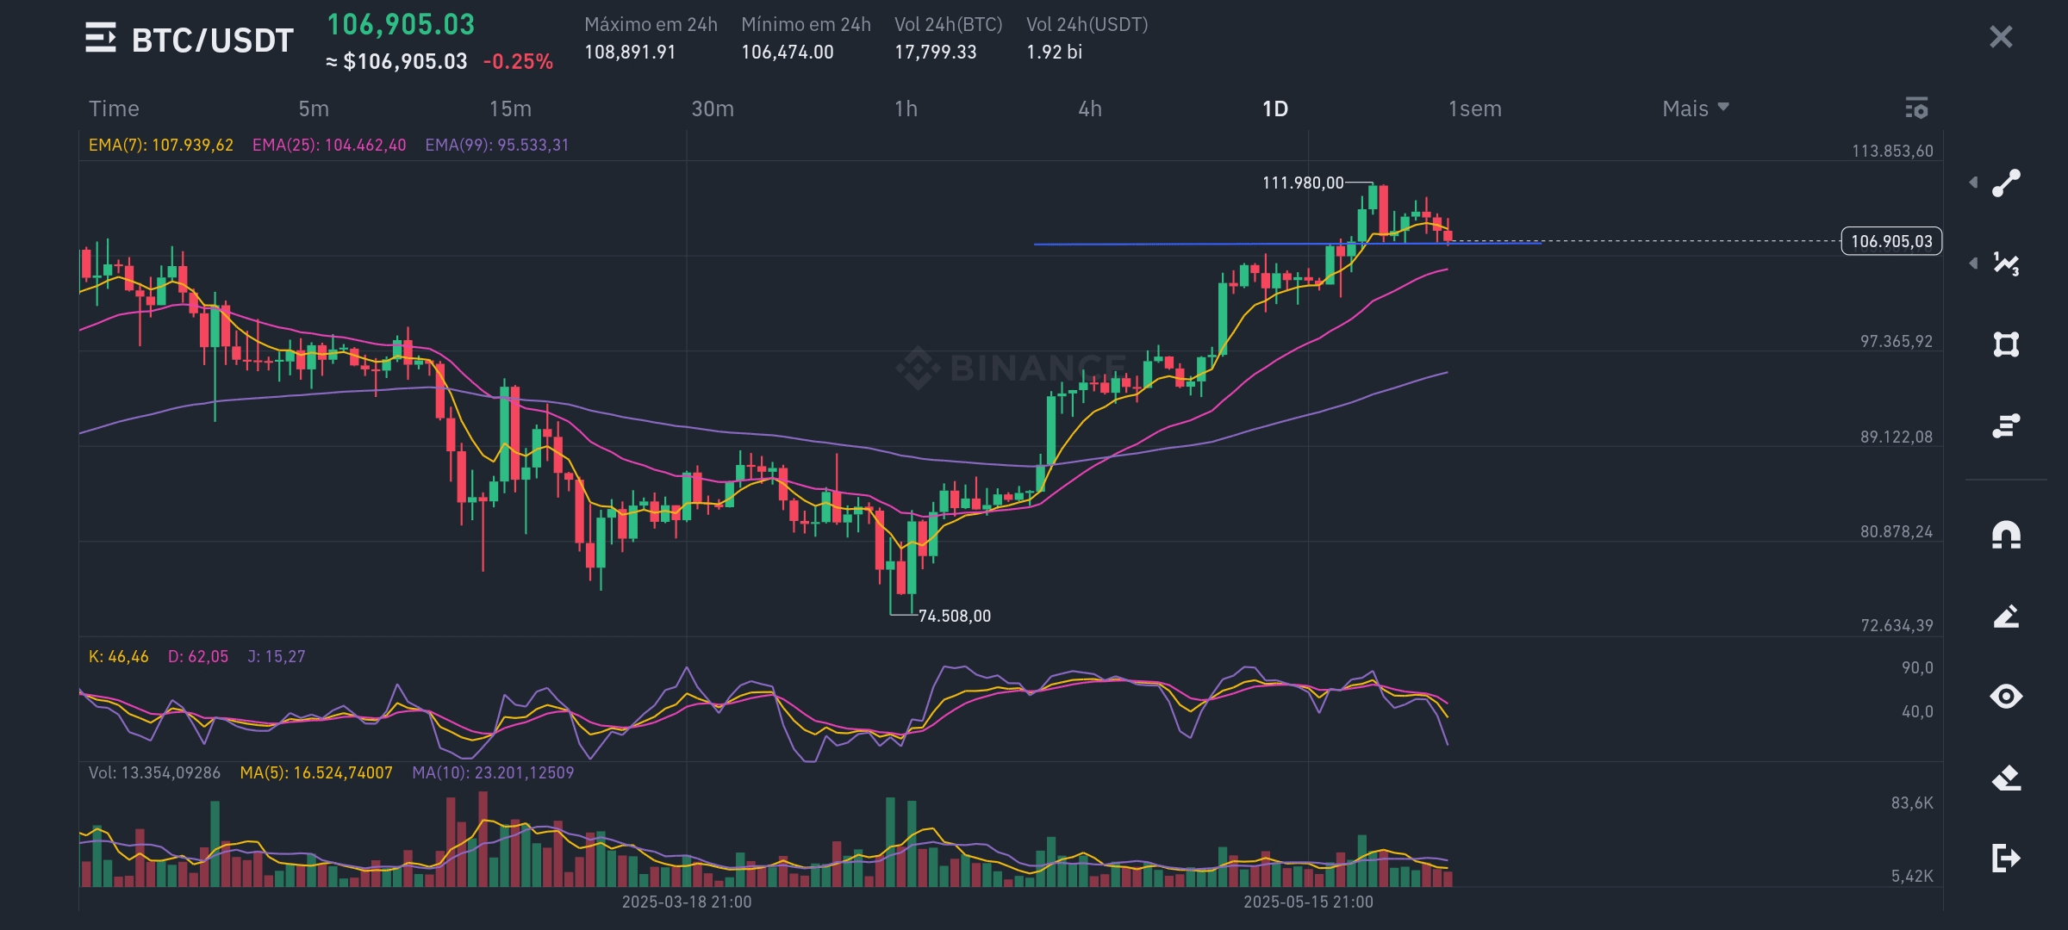Image resolution: width=2068 pixels, height=930 pixels.
Task: Select the trend line drawing tool
Action: (2006, 183)
